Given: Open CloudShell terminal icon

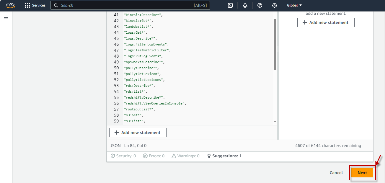Looking at the screenshot, I should (230, 5).
